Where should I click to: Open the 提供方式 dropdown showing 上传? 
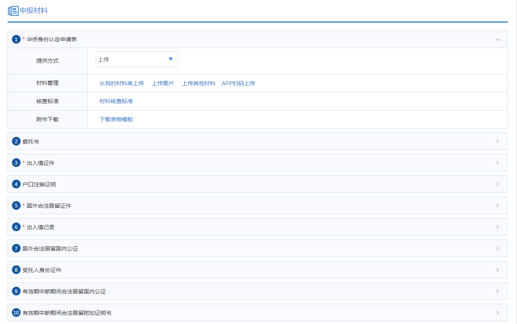137,59
